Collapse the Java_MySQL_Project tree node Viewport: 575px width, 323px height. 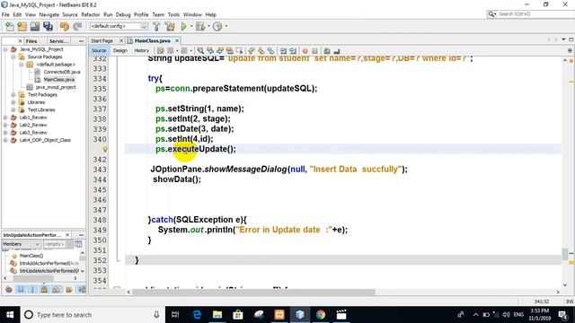5,49
